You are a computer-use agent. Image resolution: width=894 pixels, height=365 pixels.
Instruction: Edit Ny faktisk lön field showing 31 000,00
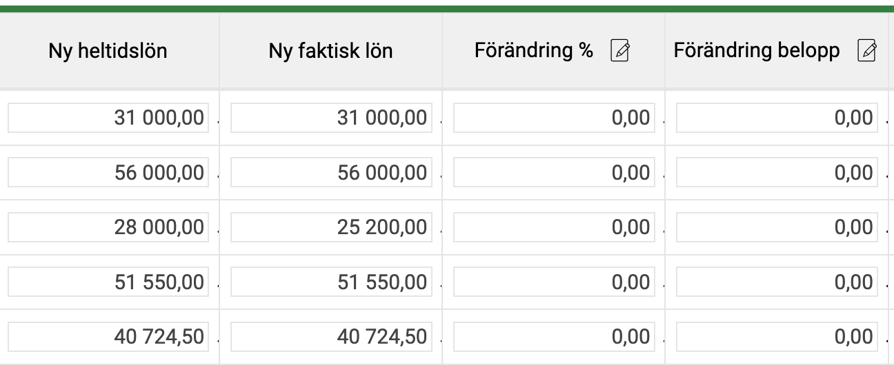[331, 118]
